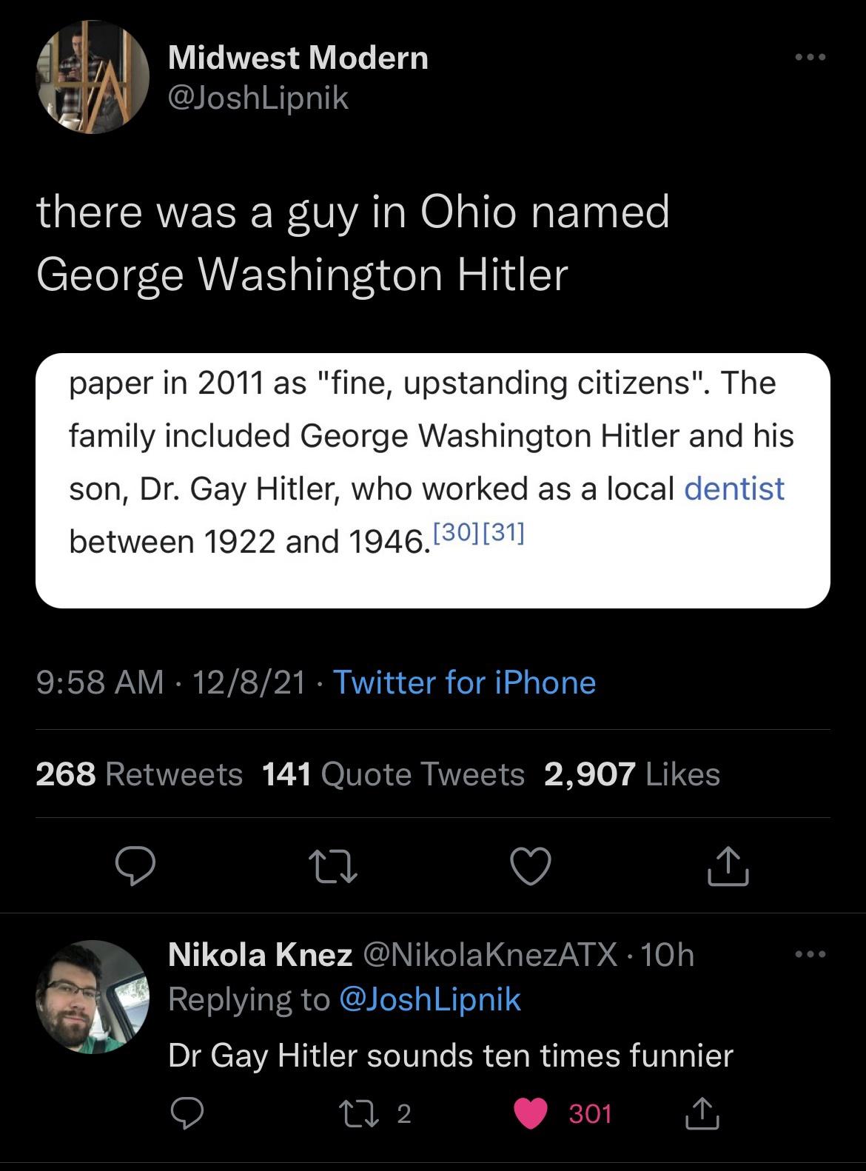Open the @JoshLipnik handle under Midwest Modern

[258, 98]
